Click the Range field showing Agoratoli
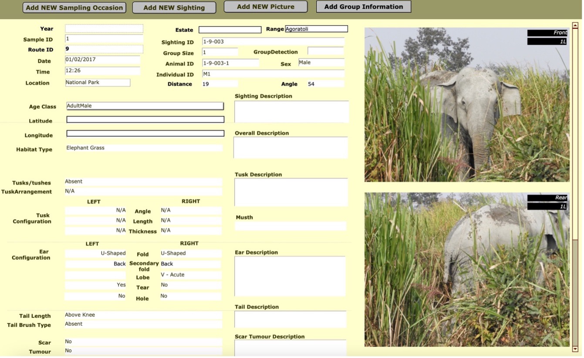 pyautogui.click(x=316, y=28)
